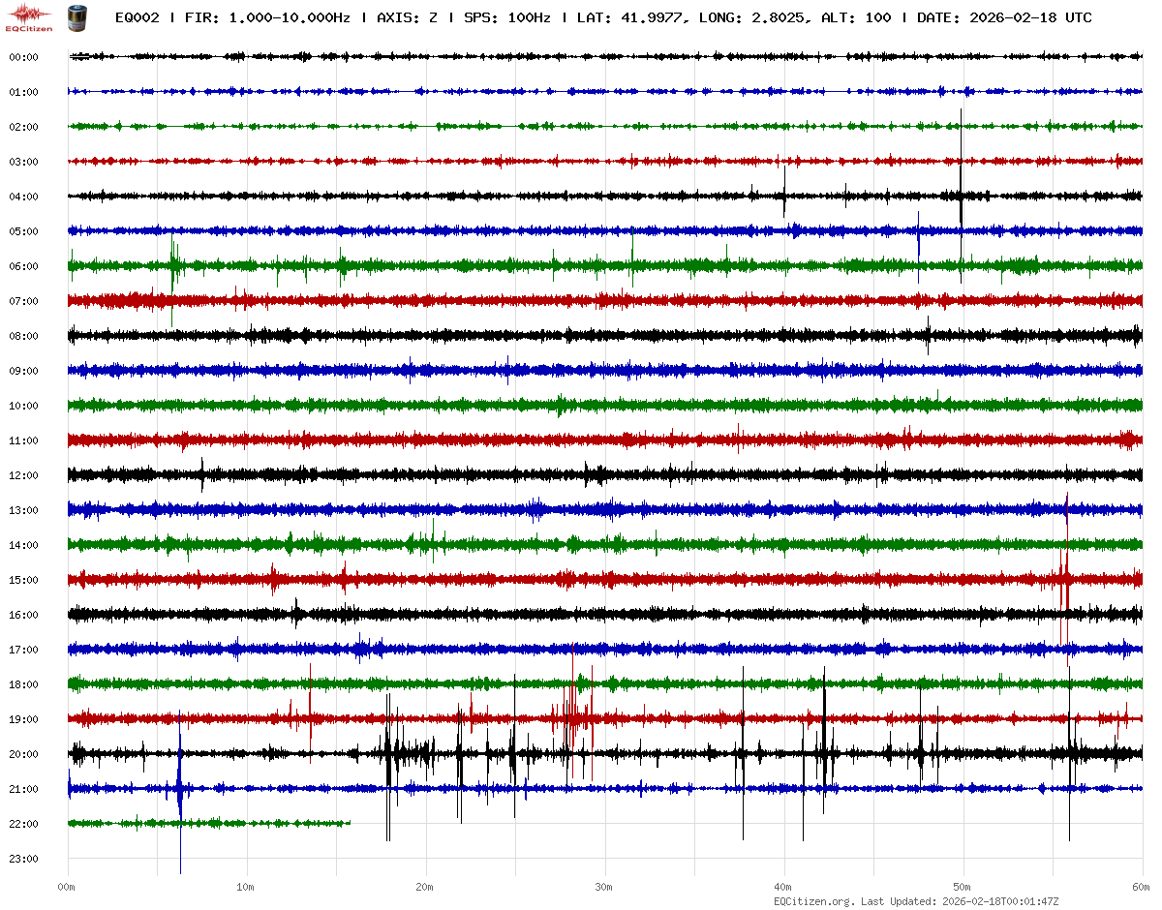Viewport: 1162px width, 910px height.
Task: Click the 23:00 empty row label
Action: [x=23, y=859]
